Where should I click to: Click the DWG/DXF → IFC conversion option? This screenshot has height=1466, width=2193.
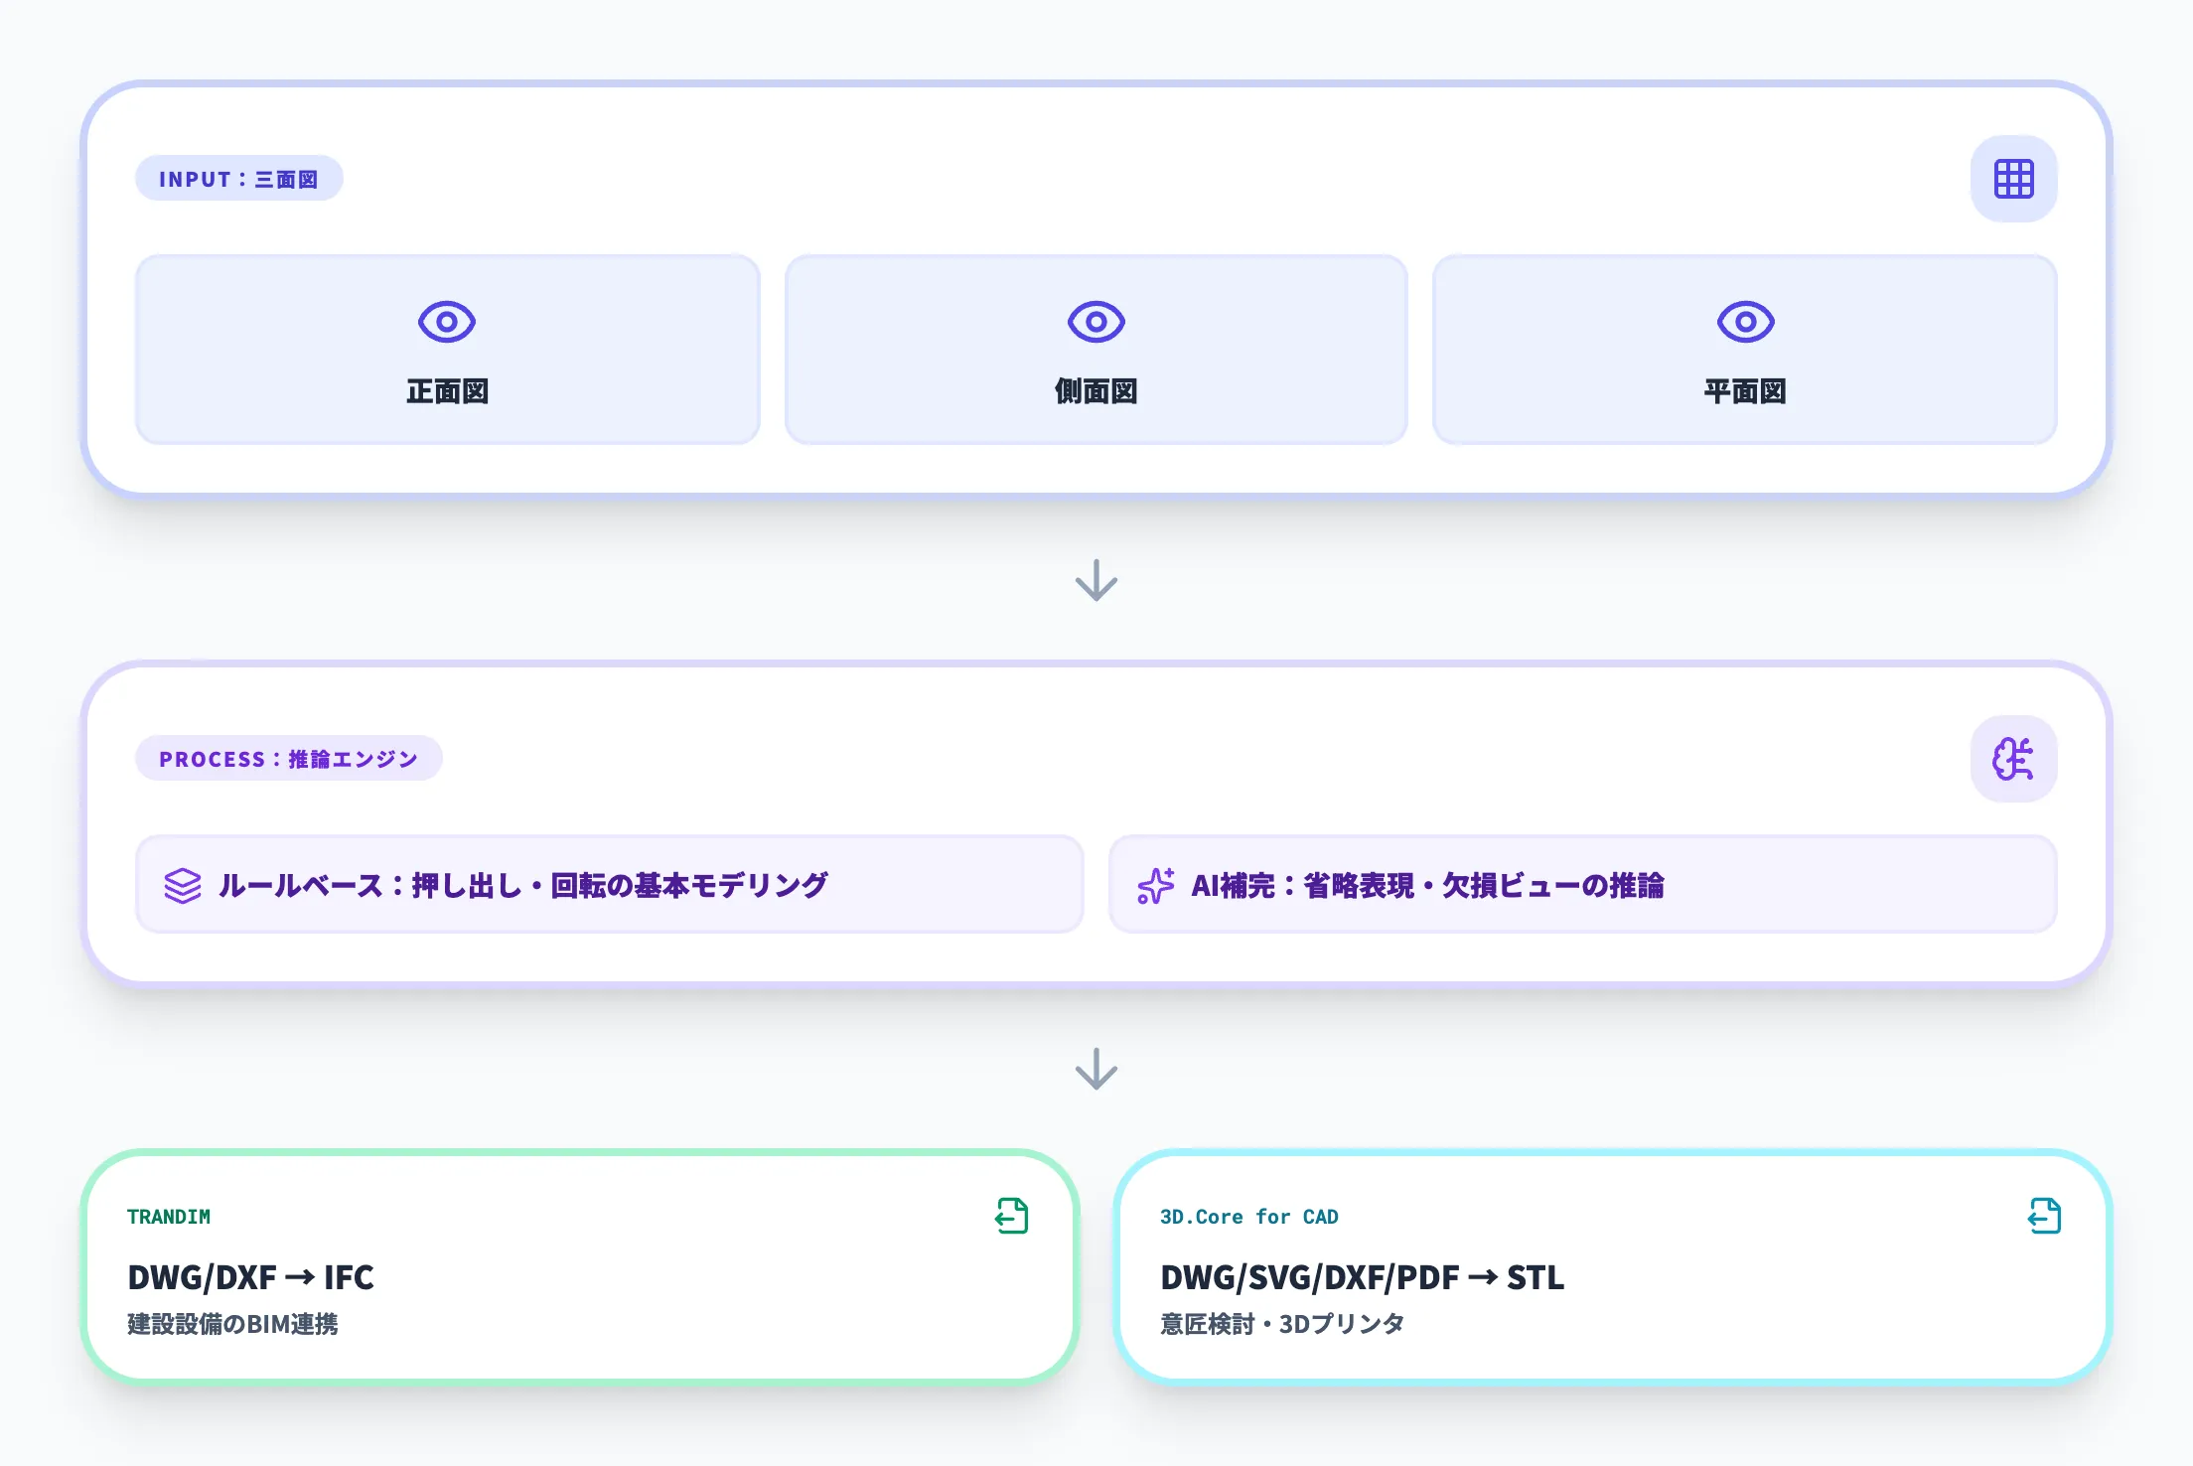[250, 1278]
